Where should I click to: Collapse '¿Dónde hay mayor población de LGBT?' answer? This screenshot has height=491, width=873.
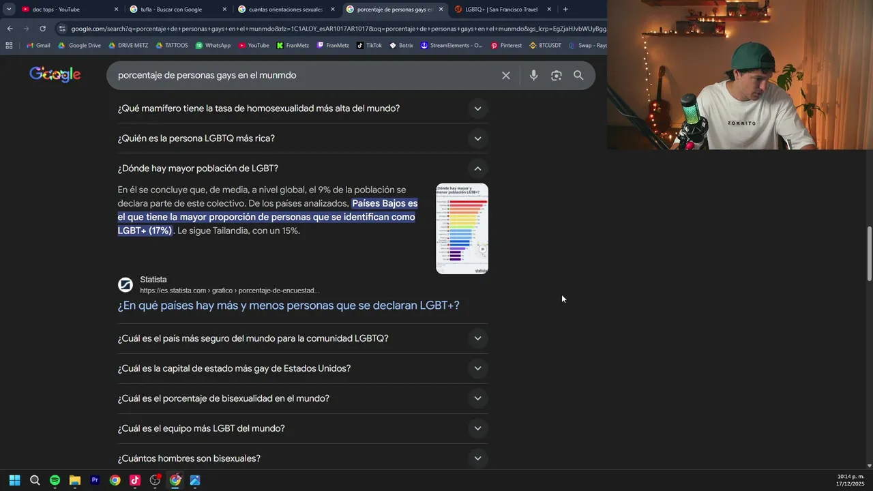(x=303, y=168)
